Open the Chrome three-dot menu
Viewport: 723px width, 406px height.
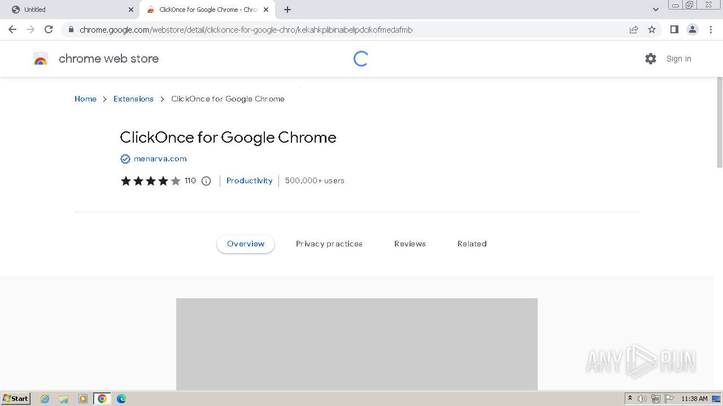[x=711, y=29]
